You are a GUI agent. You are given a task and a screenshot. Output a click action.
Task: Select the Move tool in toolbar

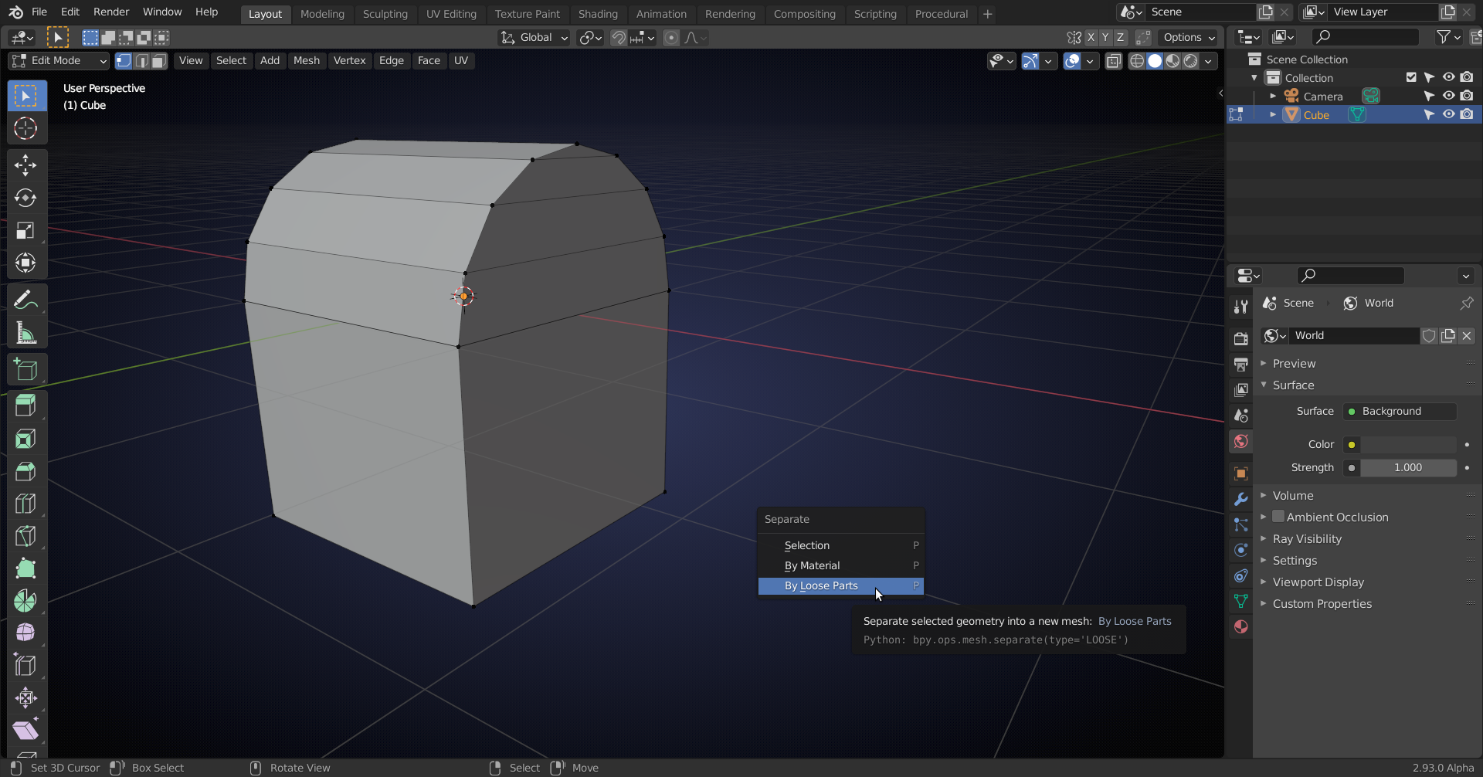click(25, 165)
